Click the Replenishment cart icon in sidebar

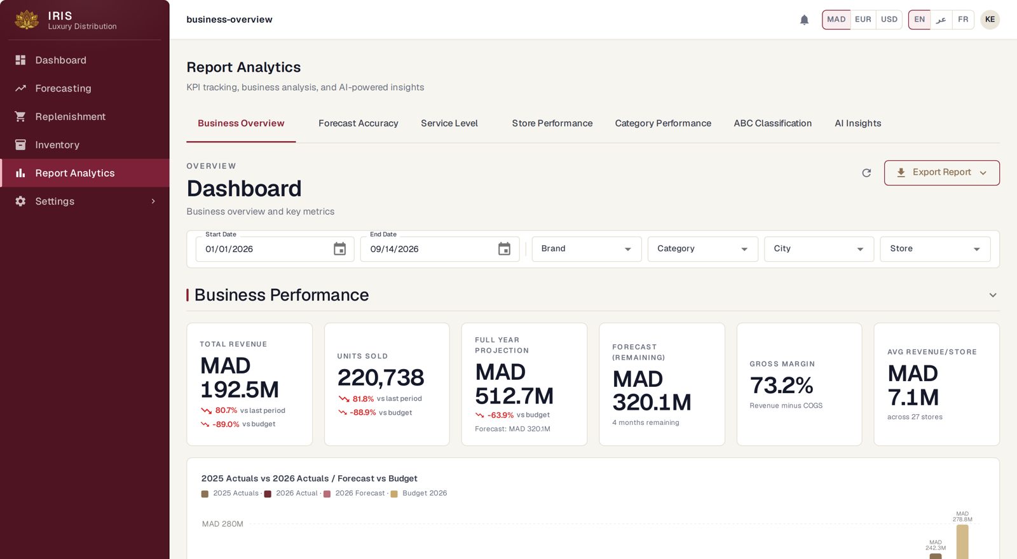[20, 116]
